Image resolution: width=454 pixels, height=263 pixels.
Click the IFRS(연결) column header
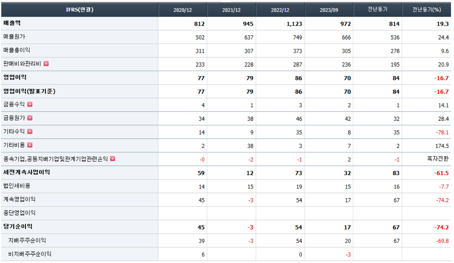pos(79,10)
